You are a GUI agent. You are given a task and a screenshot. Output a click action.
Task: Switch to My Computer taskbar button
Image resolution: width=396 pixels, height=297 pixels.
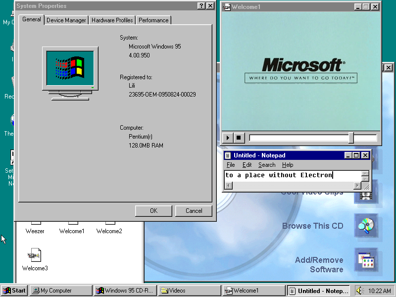[61, 291]
